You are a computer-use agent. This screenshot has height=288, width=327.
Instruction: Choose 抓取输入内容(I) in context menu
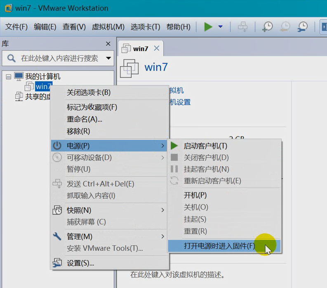pos(109,196)
